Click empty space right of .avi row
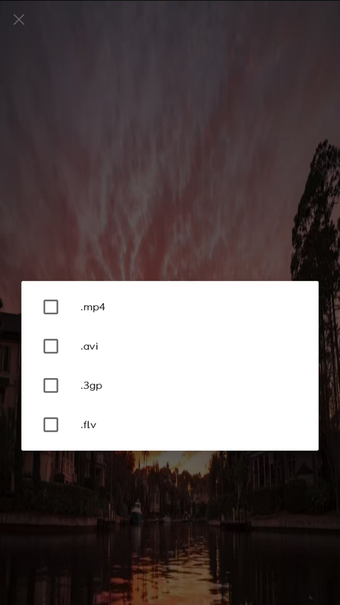This screenshot has width=340, height=605. [x=211, y=346]
